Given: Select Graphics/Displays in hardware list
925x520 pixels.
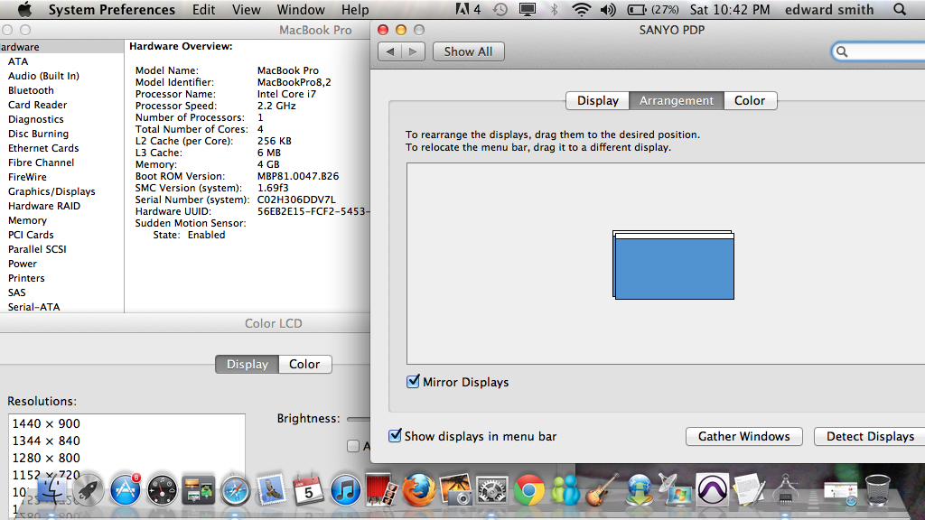Looking at the screenshot, I should [x=51, y=191].
